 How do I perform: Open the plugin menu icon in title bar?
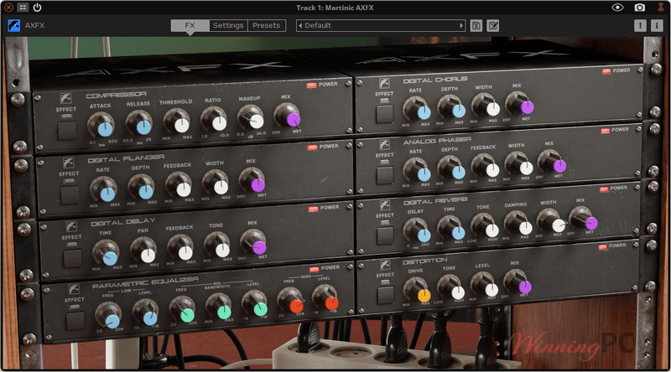(x=23, y=8)
